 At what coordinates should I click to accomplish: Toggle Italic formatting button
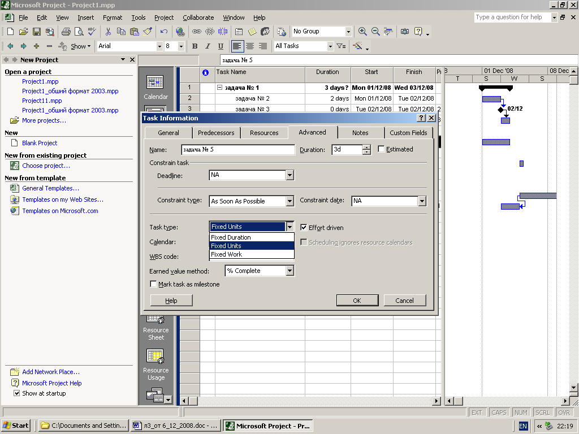tap(208, 46)
